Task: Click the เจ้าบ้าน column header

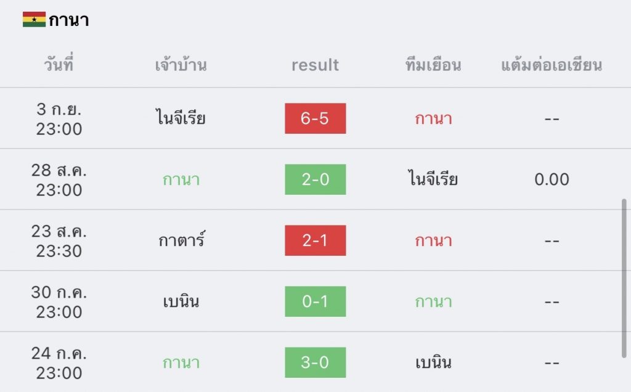Action: click(x=181, y=65)
